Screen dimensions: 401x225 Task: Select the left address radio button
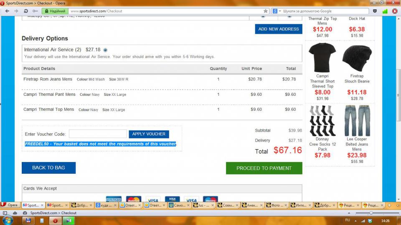point(263,16)
